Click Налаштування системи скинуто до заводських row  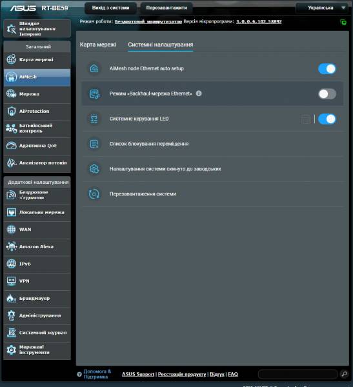[x=212, y=169]
